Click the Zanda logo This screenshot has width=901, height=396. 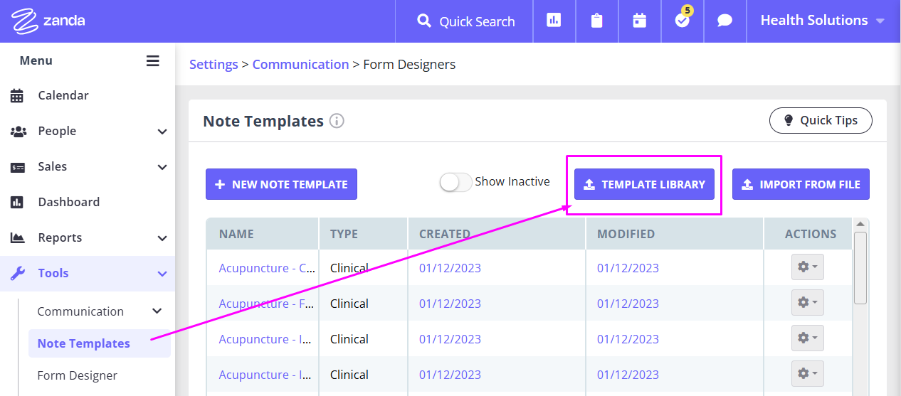coord(48,21)
